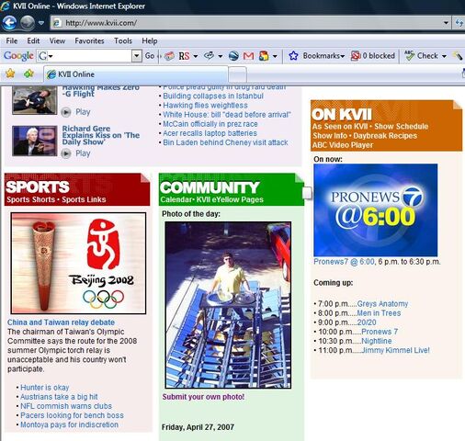This screenshot has height=441, width=465.
Task: Play the Richard Gere Daily Show video
Action: coord(75,153)
